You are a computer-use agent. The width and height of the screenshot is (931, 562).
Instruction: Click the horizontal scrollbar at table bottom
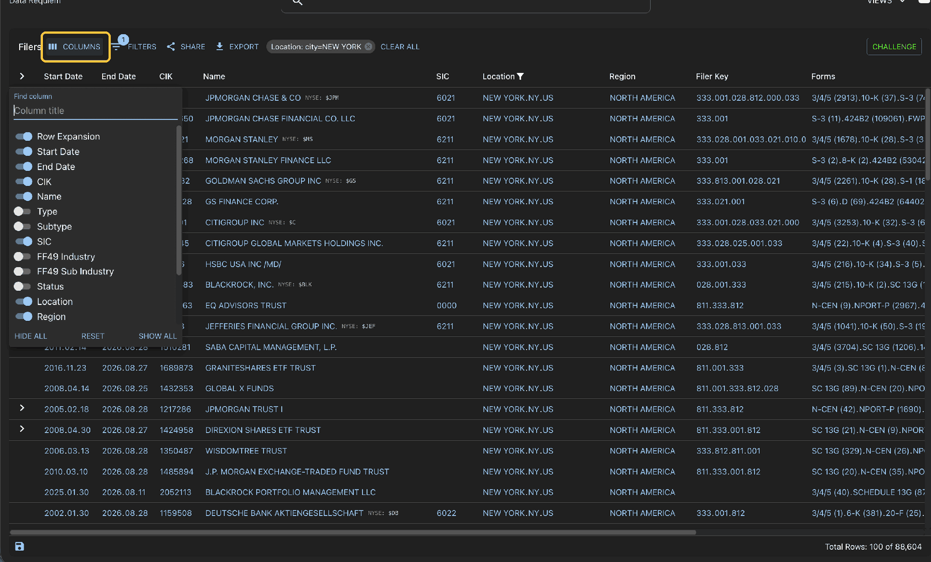353,532
